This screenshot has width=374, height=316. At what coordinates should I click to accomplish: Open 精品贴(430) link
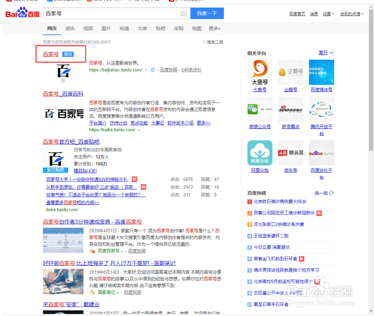85,171
